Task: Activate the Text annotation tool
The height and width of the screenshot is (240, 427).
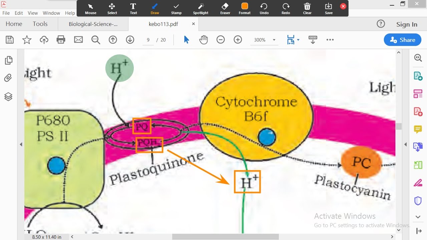Action: coord(133,9)
